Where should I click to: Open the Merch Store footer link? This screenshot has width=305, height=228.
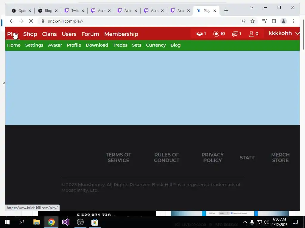click(280, 157)
